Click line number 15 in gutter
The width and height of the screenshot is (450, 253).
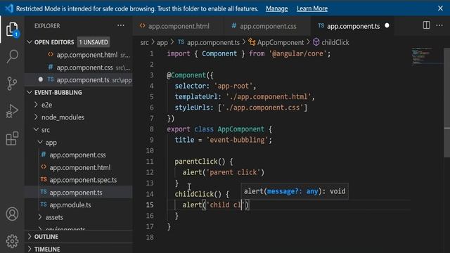[150, 205]
